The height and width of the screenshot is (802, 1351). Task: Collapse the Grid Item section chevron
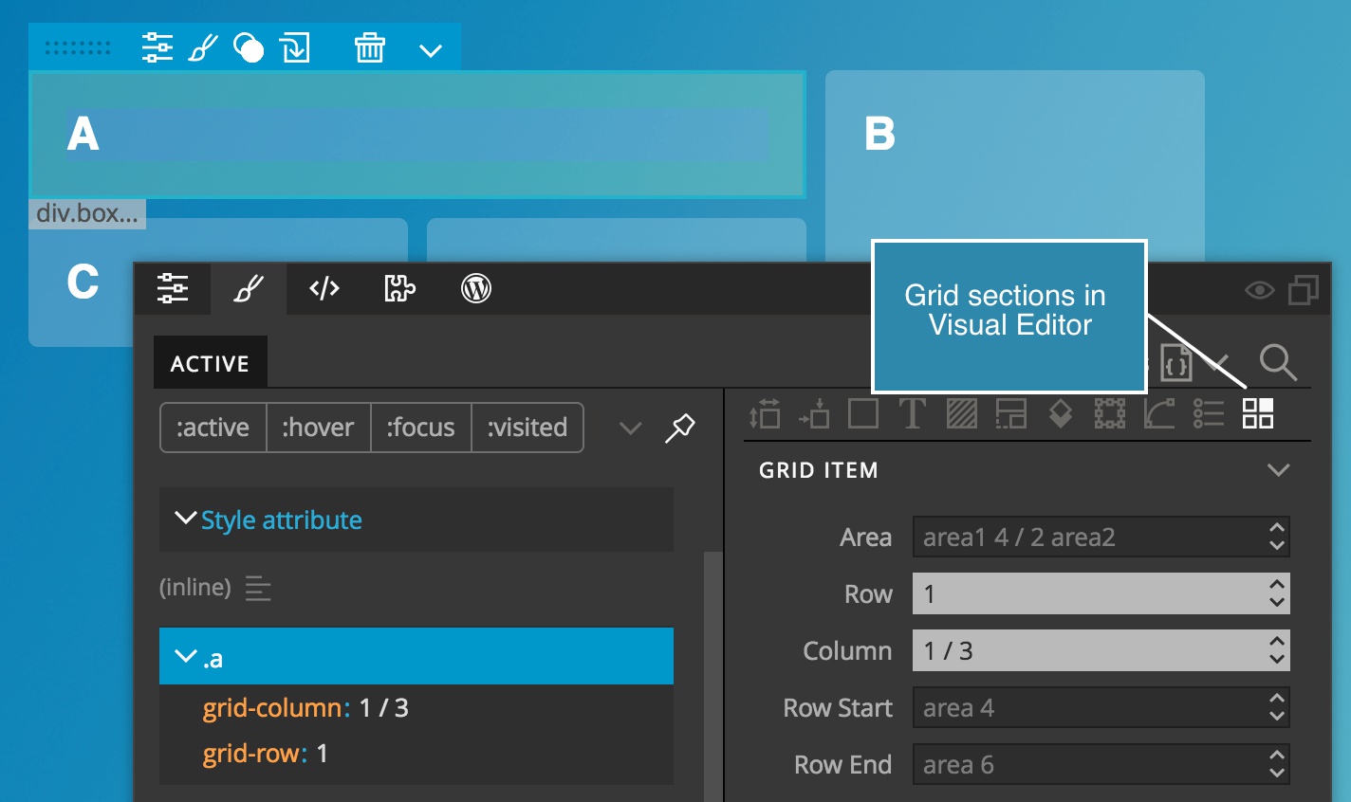click(x=1278, y=470)
